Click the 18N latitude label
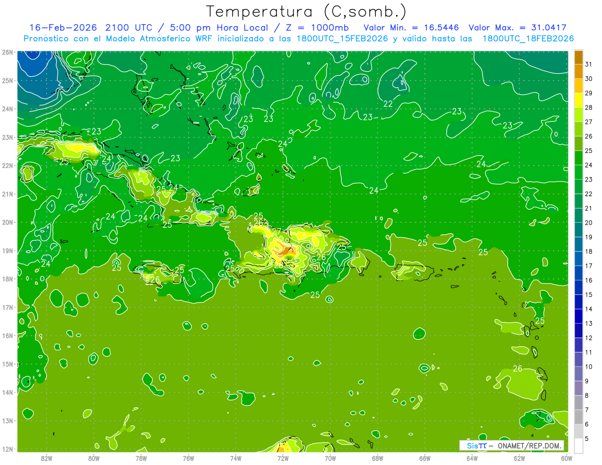The height and width of the screenshot is (465, 602). click(x=7, y=279)
